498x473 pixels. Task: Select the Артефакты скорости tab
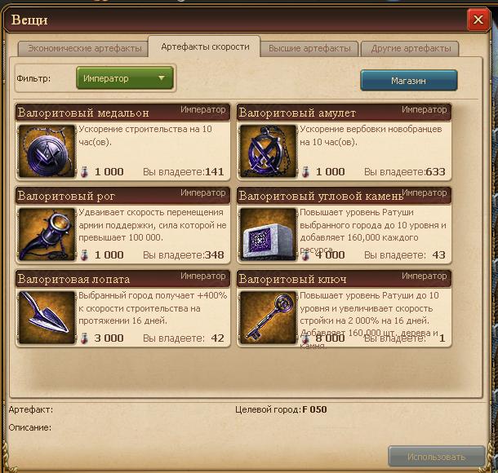(205, 46)
